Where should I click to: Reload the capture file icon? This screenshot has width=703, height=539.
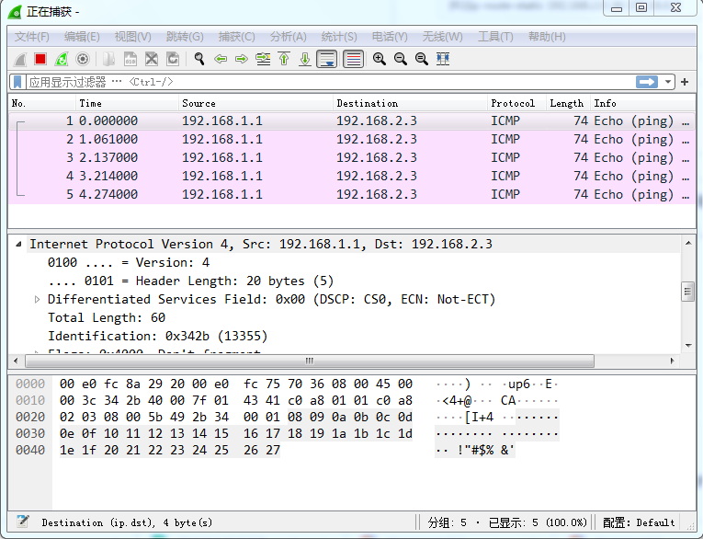click(x=173, y=59)
